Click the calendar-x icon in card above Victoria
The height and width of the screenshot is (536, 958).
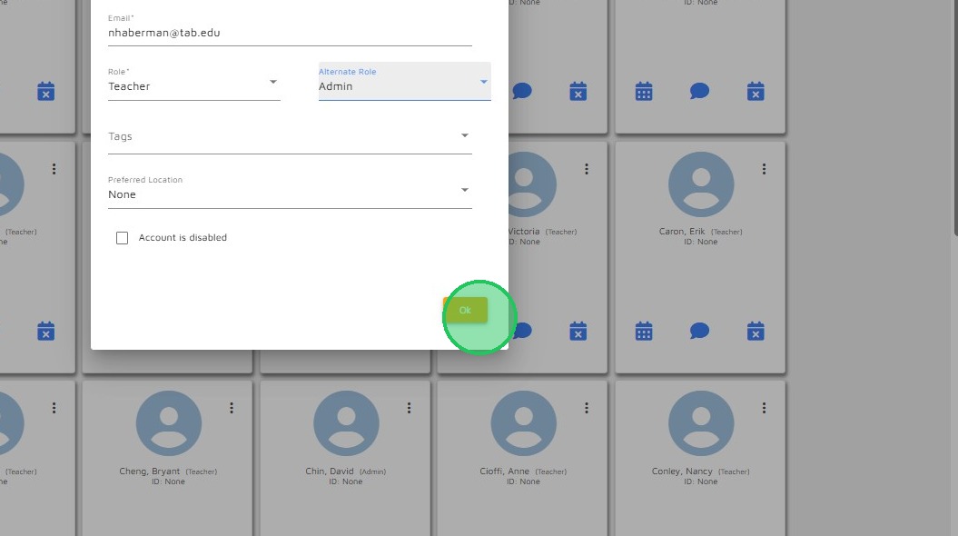click(578, 92)
